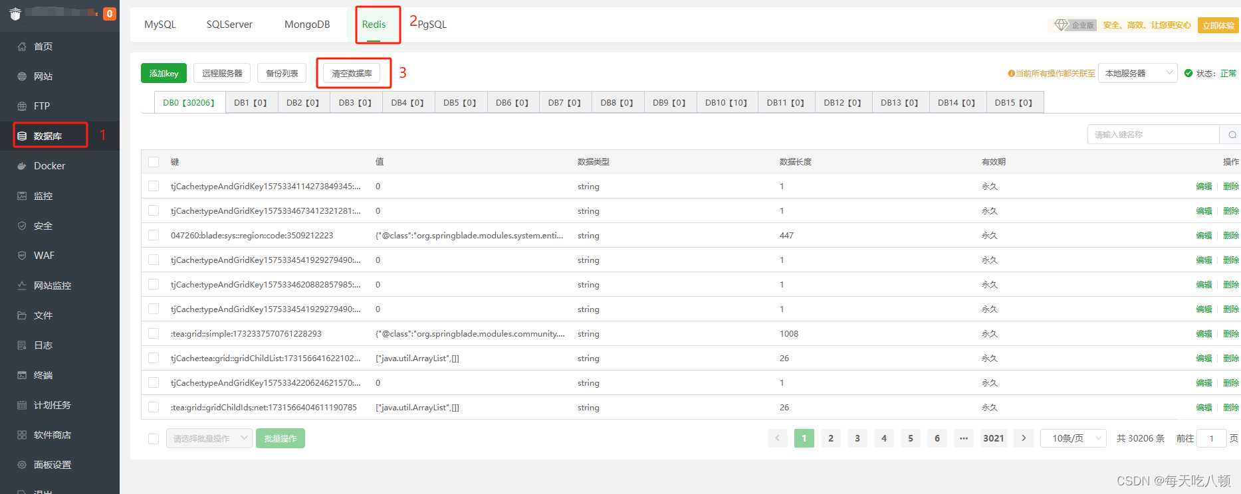
Task: Click the 软件商店 apps icon
Action: (22, 435)
